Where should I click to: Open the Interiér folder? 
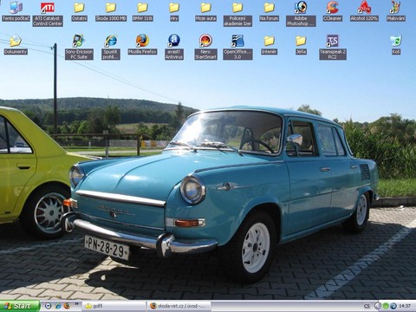[269, 45]
